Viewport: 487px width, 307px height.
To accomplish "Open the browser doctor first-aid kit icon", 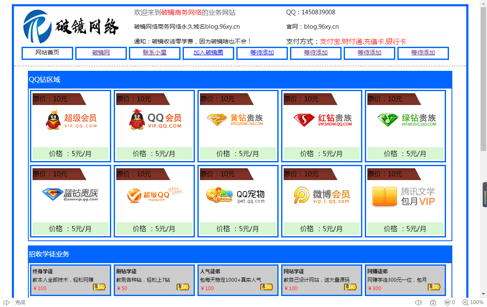I will pos(433,302).
